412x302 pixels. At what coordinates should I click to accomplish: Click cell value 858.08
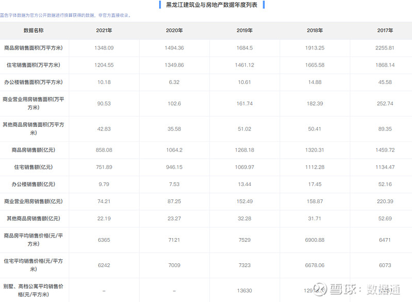[104, 150]
